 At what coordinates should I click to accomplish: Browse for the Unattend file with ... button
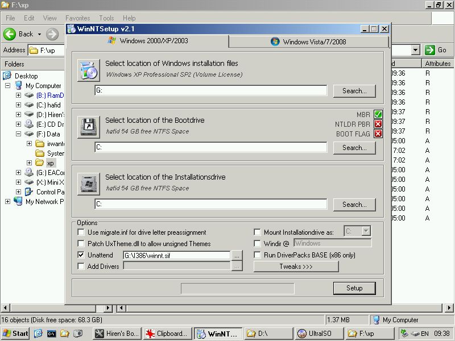pyautogui.click(x=237, y=255)
